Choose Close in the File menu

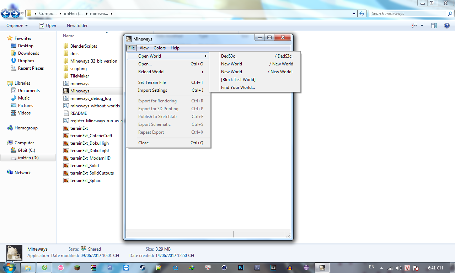click(168, 143)
